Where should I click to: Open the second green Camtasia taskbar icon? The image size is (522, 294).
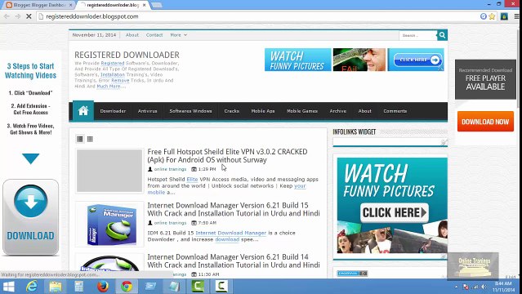(x=221, y=287)
